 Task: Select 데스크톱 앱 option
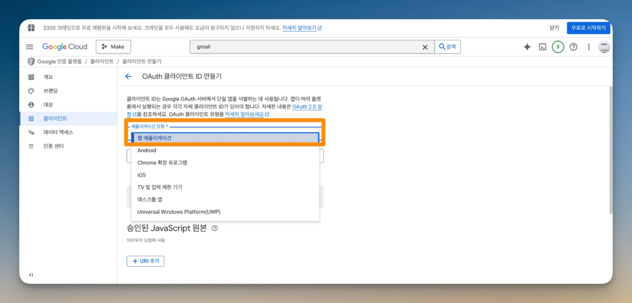coord(225,200)
